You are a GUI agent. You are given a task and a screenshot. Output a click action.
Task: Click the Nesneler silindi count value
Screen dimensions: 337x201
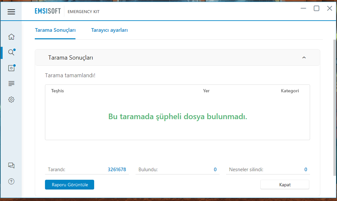pos(305,170)
